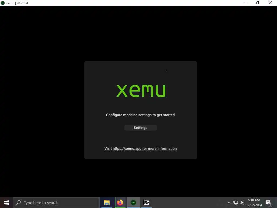This screenshot has width=277, height=208.
Task: Click the xemu logo in the title bar
Action: pyautogui.click(x=3, y=3)
